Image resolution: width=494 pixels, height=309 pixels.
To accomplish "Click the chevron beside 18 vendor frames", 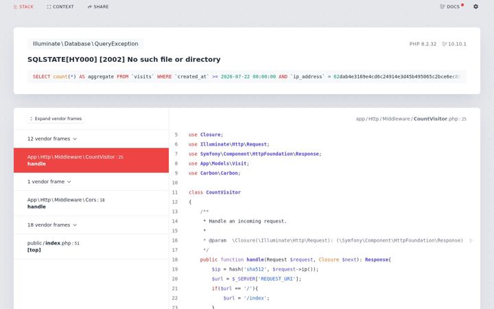I will [x=75, y=225].
